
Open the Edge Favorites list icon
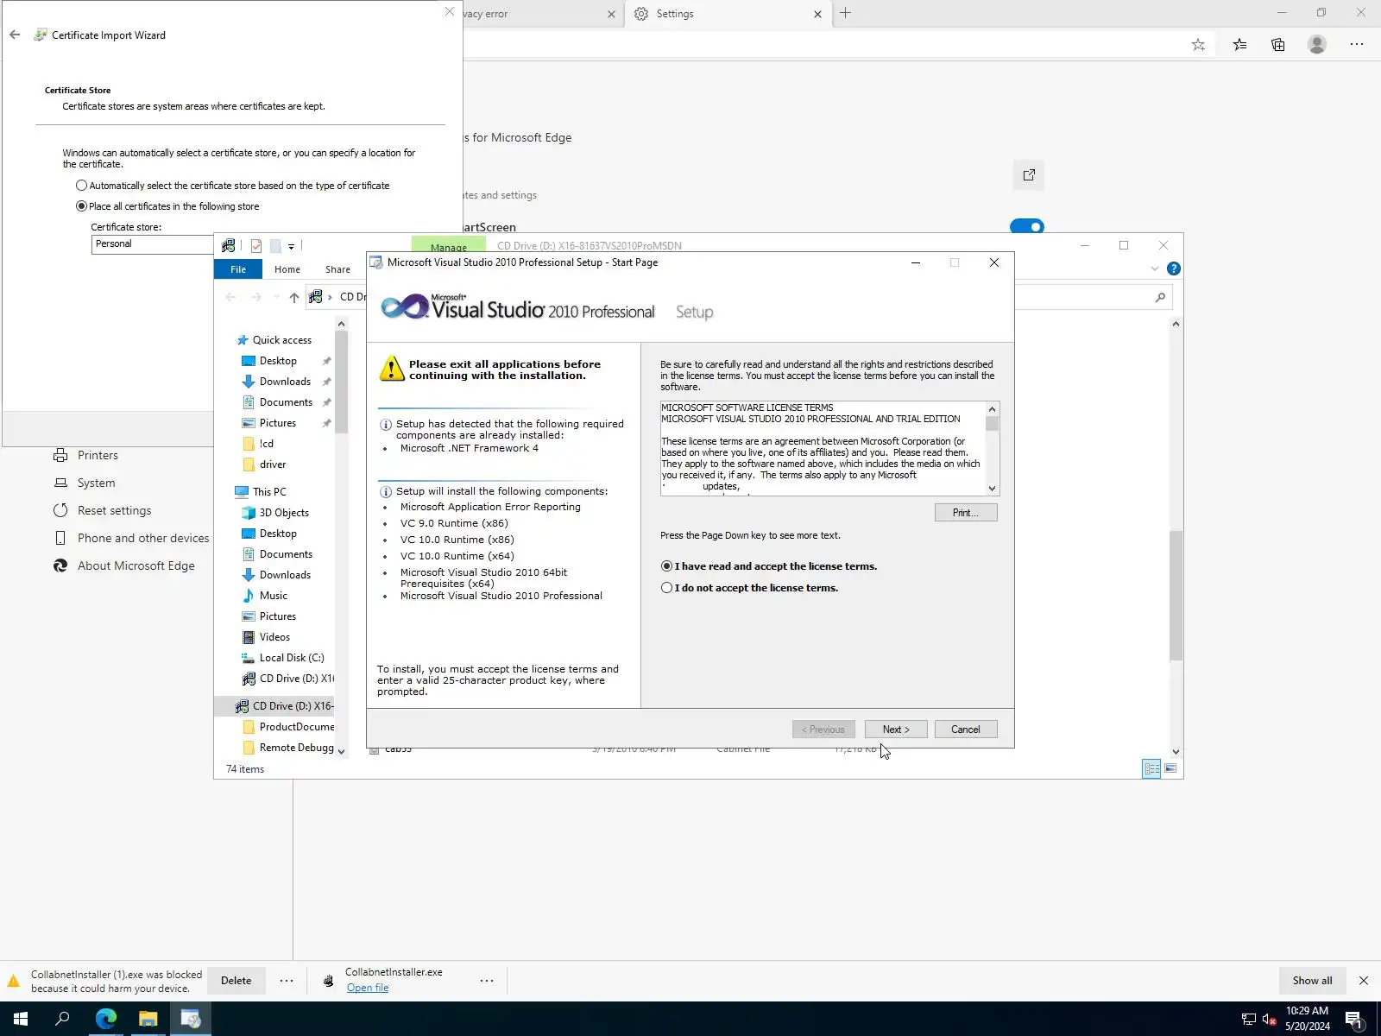(x=1239, y=45)
